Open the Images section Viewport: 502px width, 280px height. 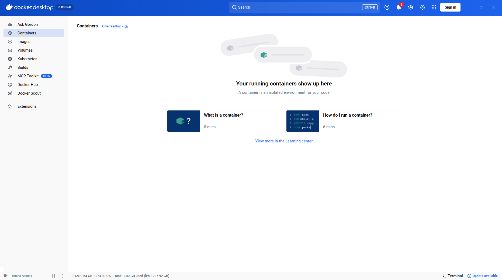[24, 42]
